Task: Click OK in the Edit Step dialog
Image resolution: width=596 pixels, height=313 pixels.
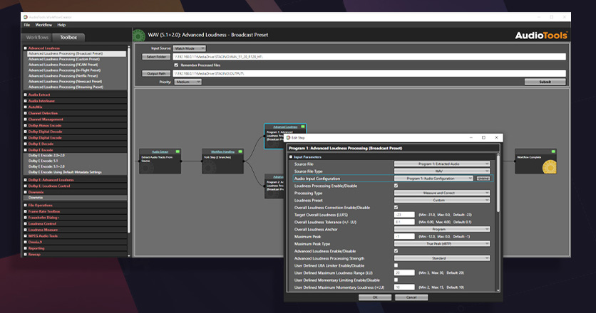Action: tap(375, 297)
